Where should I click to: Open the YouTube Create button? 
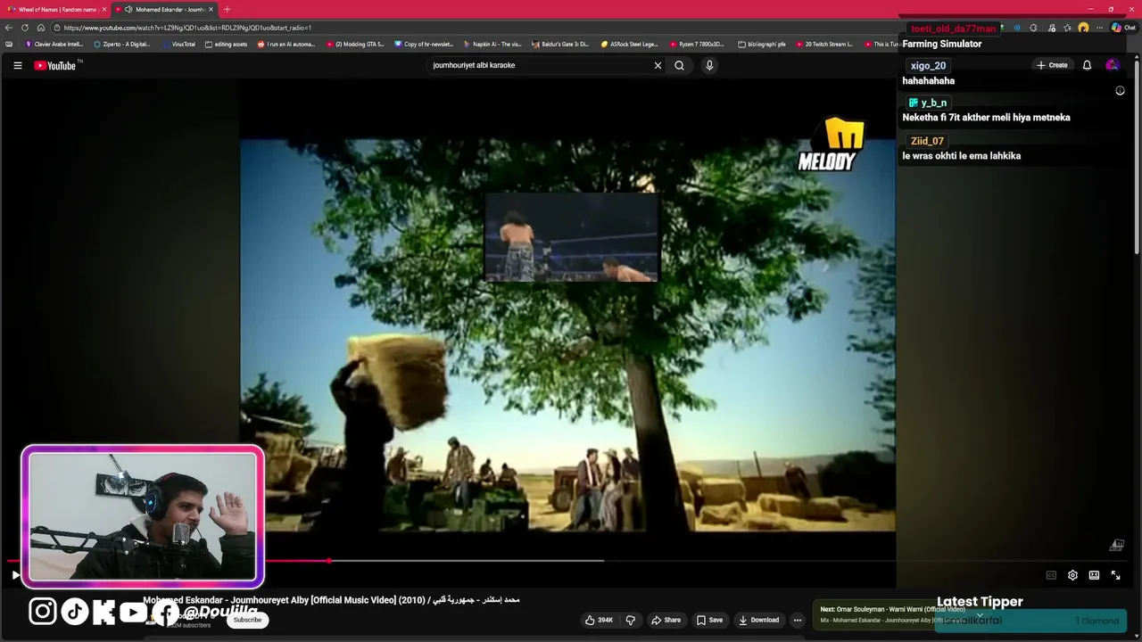point(1052,65)
